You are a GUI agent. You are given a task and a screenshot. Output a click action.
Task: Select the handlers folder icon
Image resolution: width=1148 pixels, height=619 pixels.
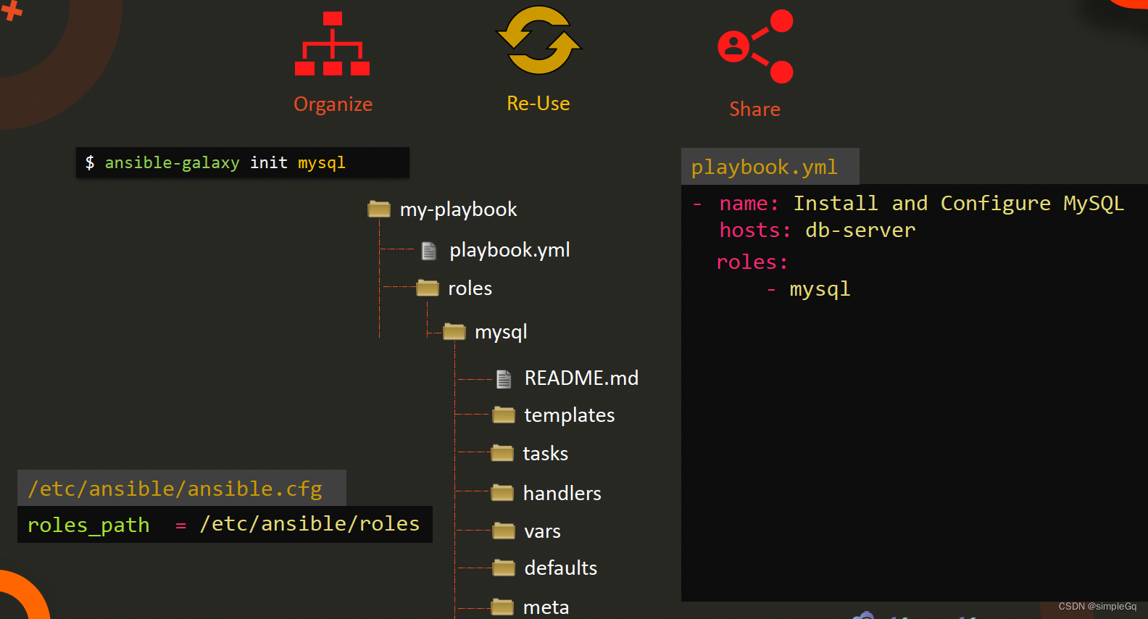[502, 493]
